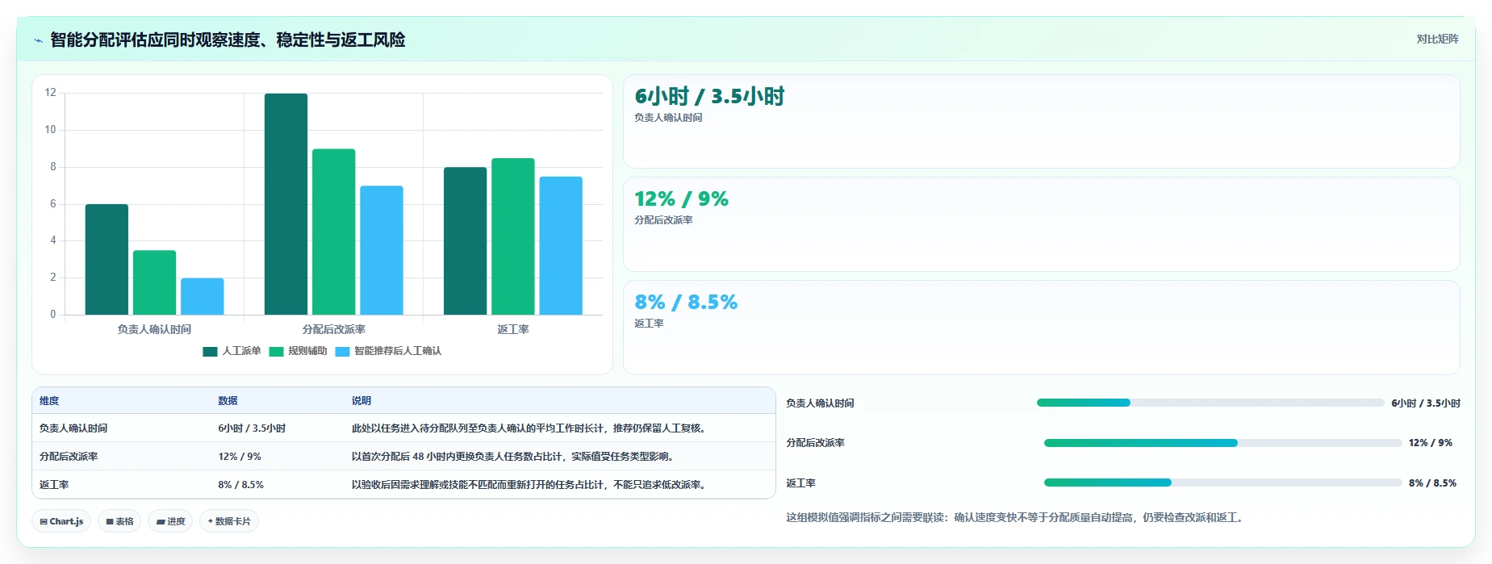Click the 进度 chip
1492x564 pixels.
(170, 521)
